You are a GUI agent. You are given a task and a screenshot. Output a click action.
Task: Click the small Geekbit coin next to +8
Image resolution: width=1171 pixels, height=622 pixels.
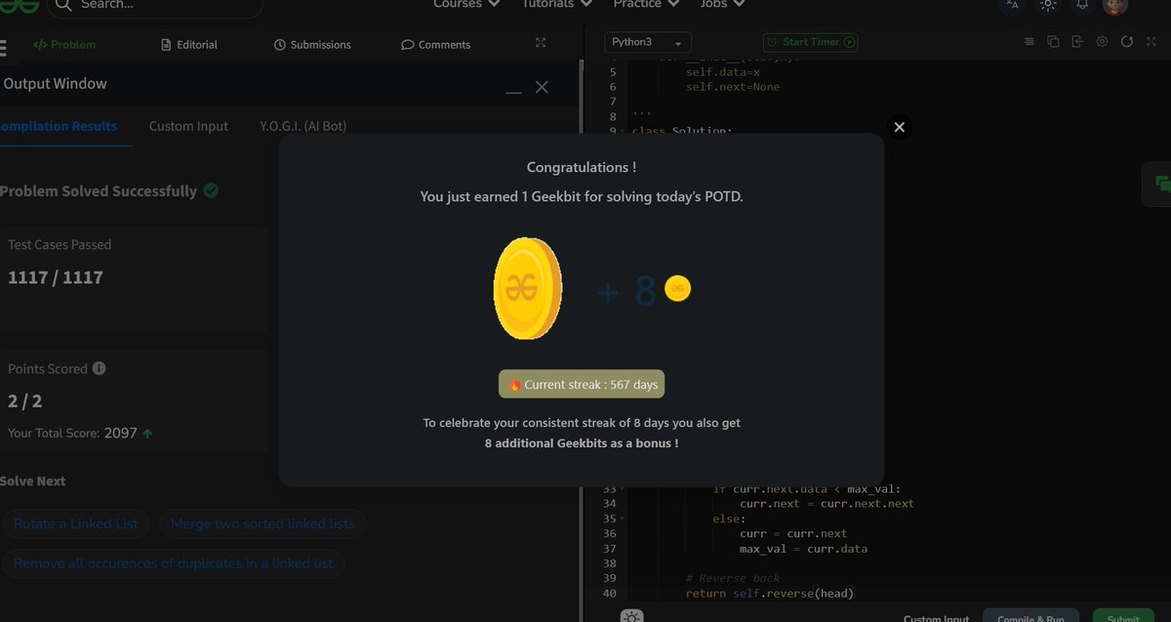(677, 288)
